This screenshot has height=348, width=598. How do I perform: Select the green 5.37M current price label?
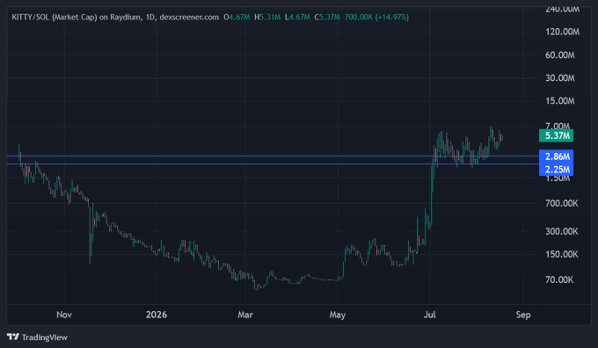point(556,135)
